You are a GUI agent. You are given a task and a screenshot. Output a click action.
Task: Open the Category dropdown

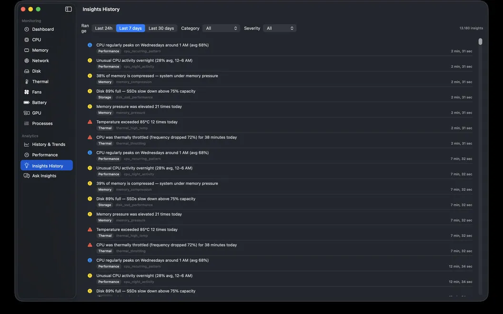tap(221, 28)
